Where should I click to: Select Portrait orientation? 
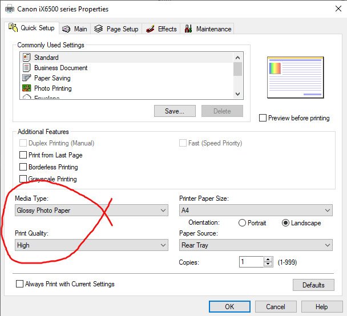pyautogui.click(x=242, y=222)
